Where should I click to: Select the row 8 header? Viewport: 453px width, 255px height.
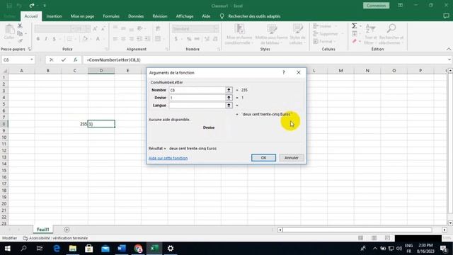4,124
